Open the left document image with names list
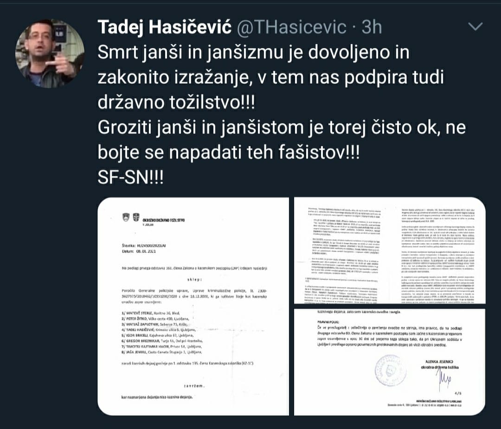The height and width of the screenshot is (429, 501). point(193,307)
